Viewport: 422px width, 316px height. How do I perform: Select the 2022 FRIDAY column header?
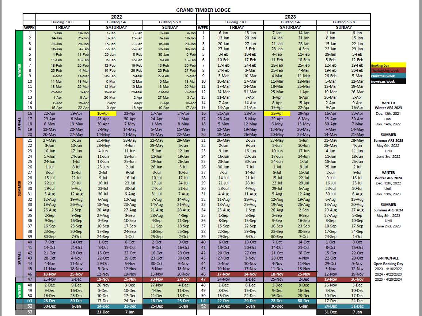tap(63, 27)
